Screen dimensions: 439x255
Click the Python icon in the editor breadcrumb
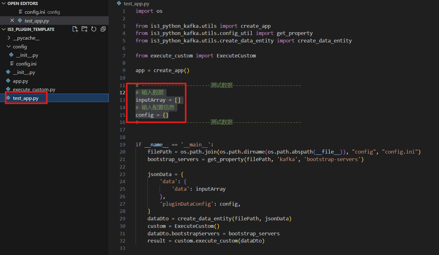[119, 3]
